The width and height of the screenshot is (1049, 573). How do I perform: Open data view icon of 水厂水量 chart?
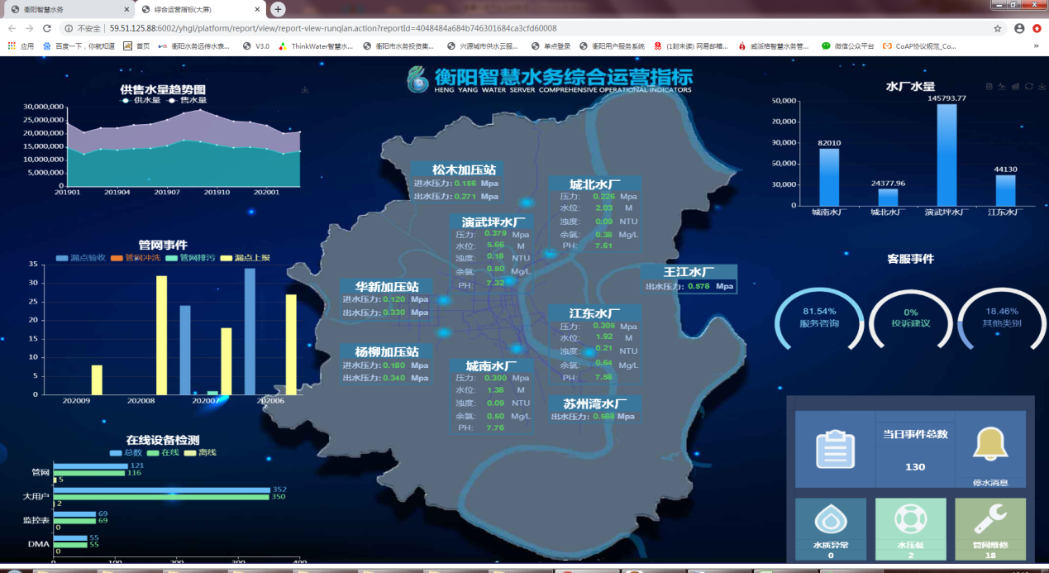(989, 86)
